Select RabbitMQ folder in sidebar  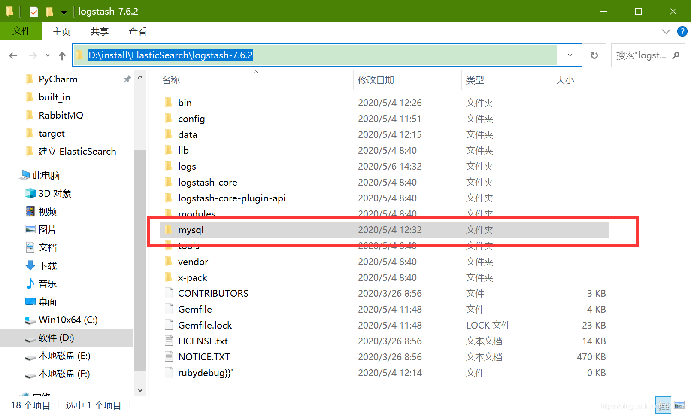(x=61, y=115)
